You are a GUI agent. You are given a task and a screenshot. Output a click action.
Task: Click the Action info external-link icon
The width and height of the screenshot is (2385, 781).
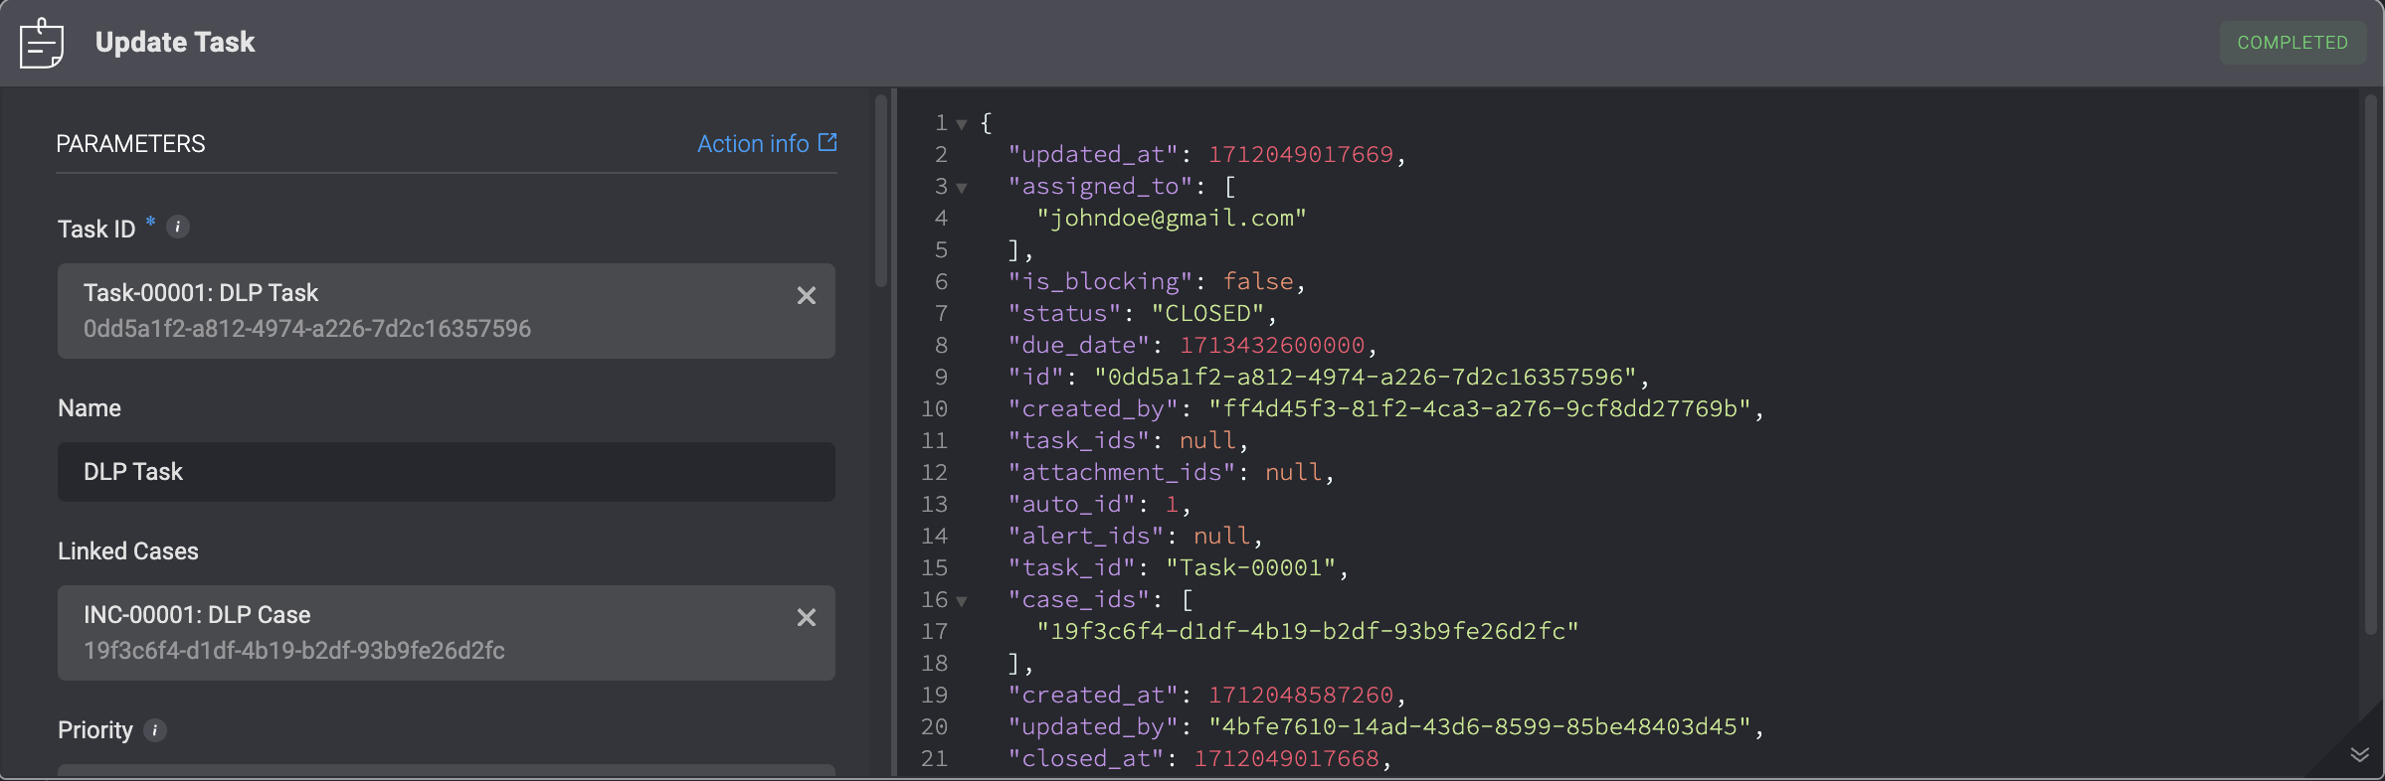tap(827, 142)
